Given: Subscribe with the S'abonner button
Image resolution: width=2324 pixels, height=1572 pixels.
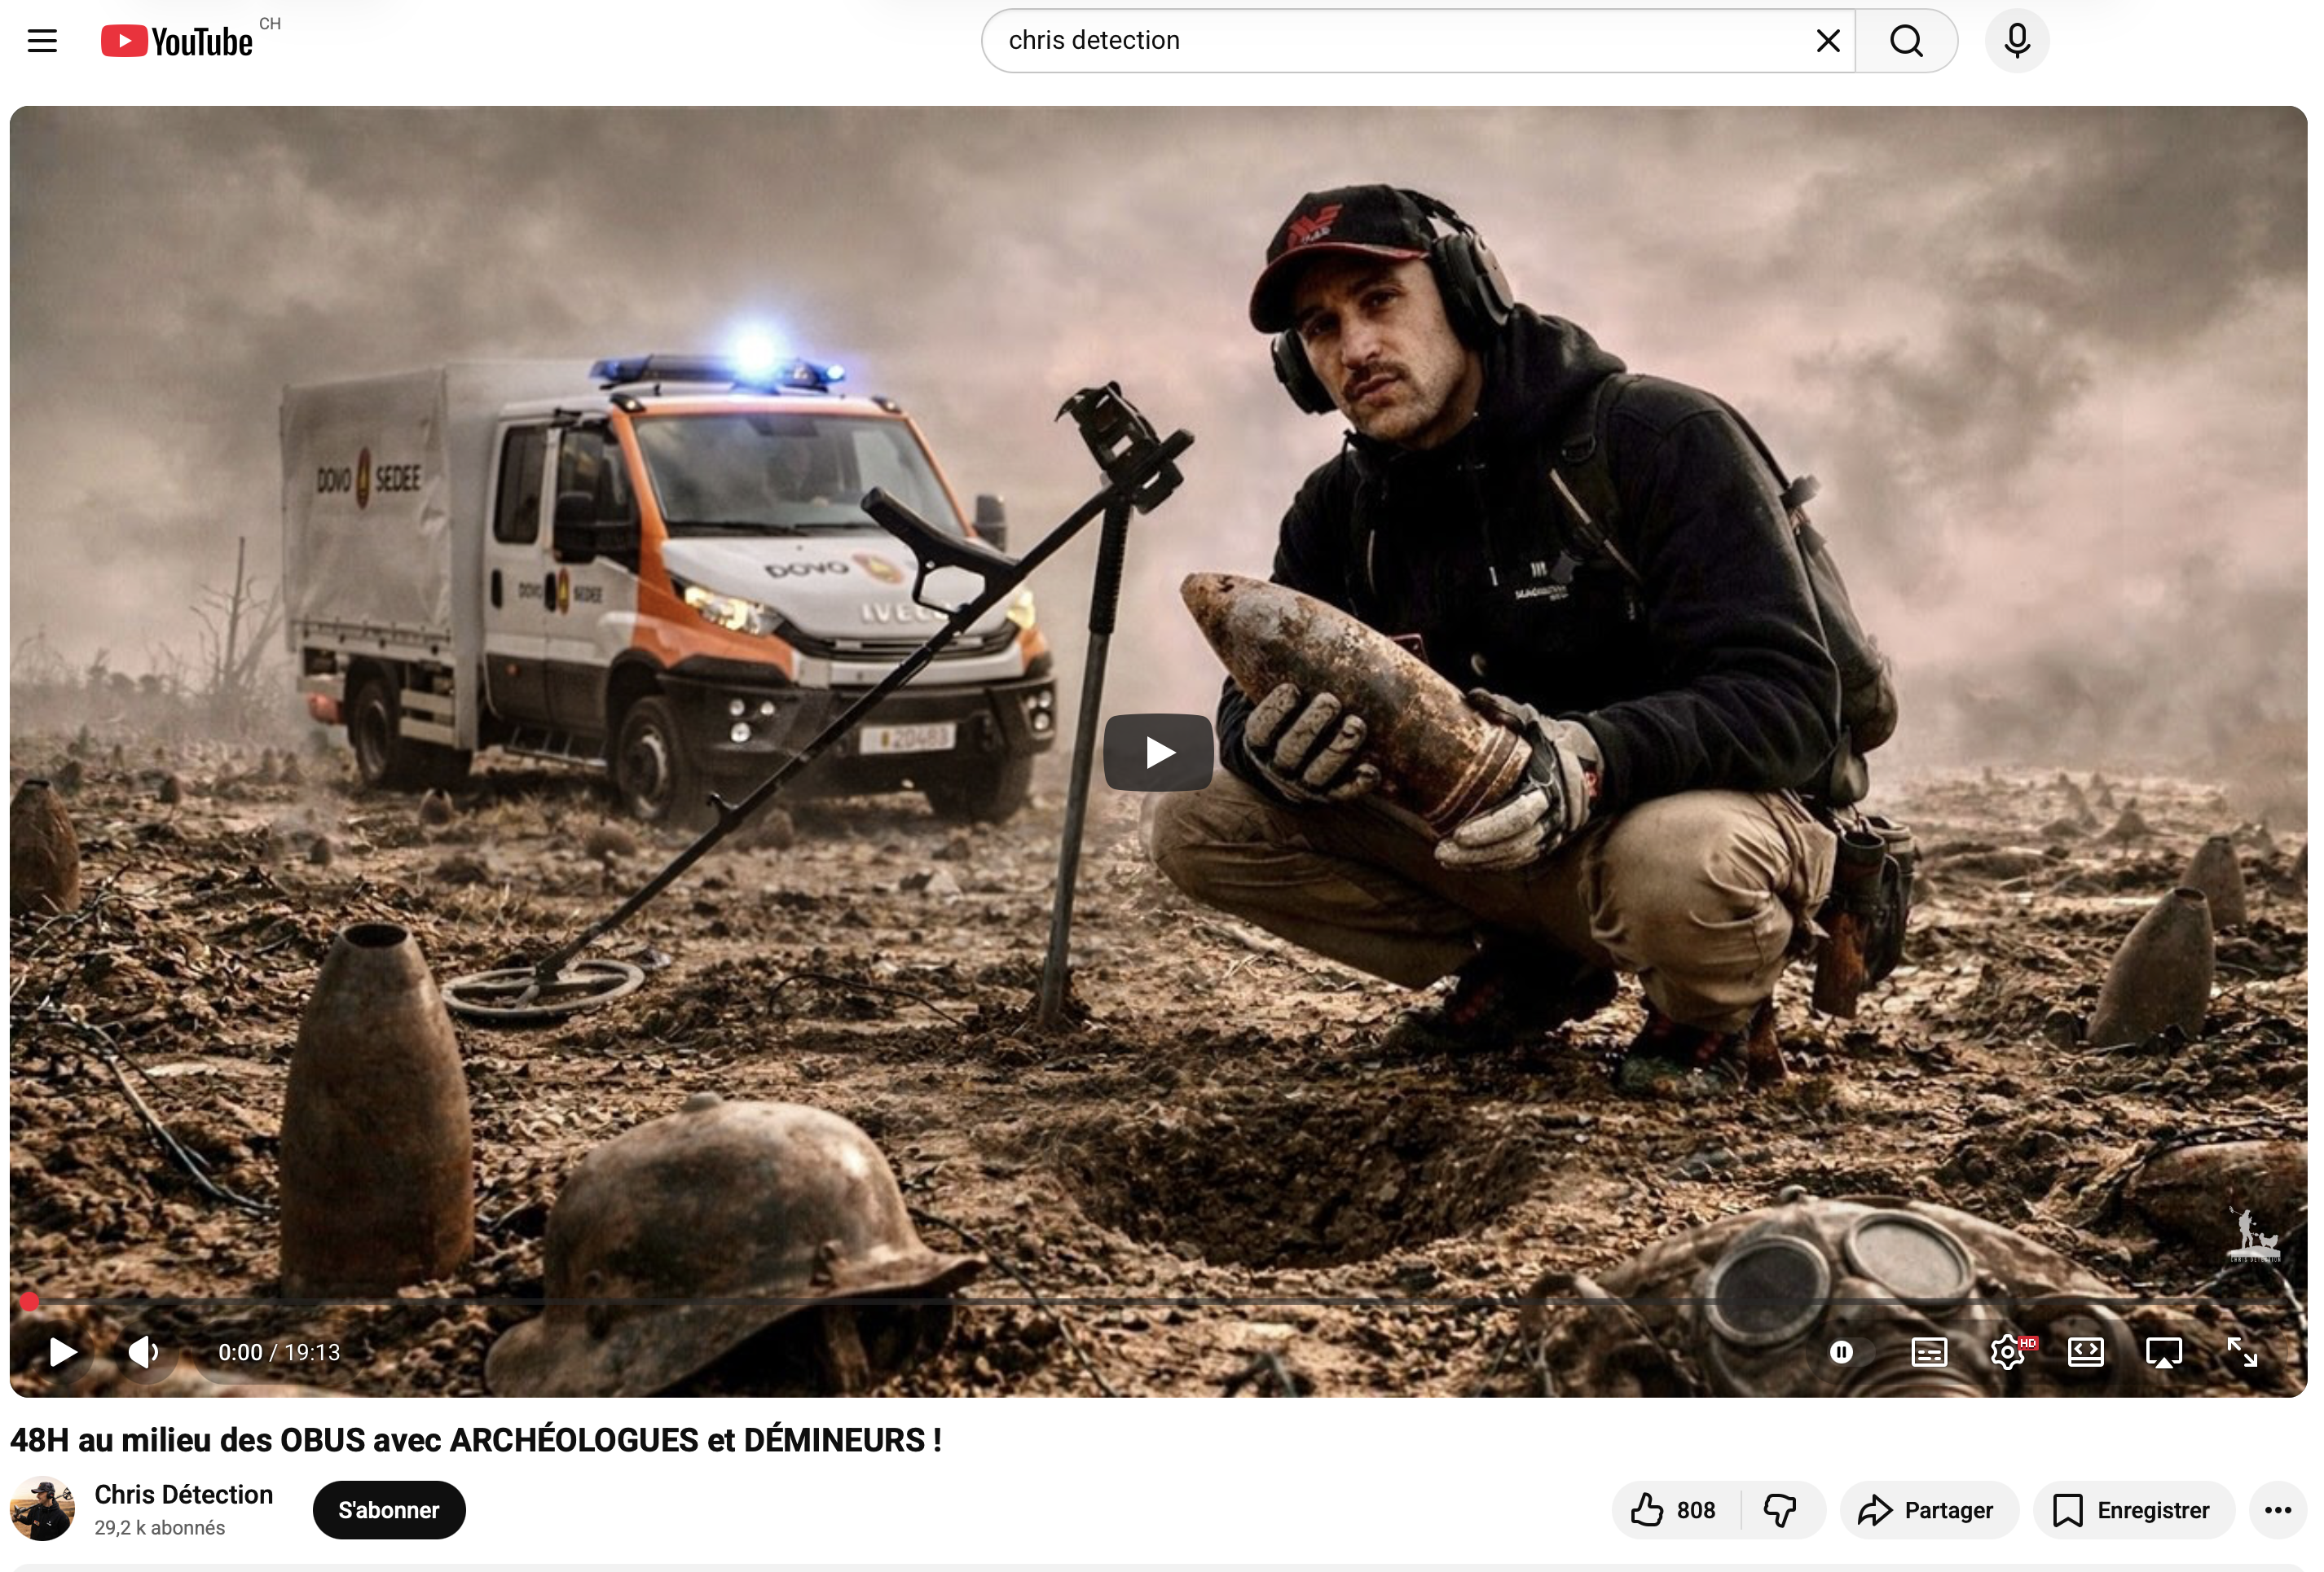Looking at the screenshot, I should click(x=389, y=1510).
